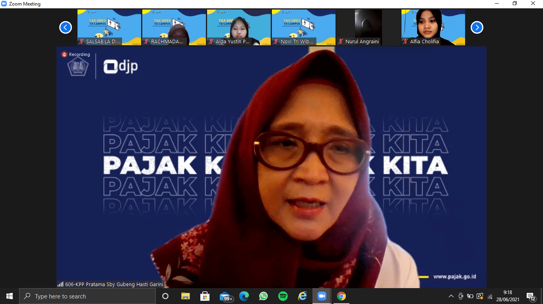Open Spotify from the taskbar
The image size is (543, 304).
point(283,296)
